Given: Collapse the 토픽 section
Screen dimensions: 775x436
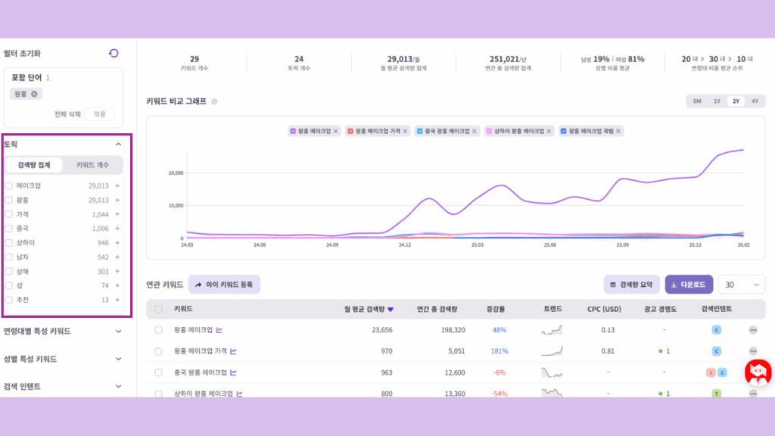Looking at the screenshot, I should (118, 144).
